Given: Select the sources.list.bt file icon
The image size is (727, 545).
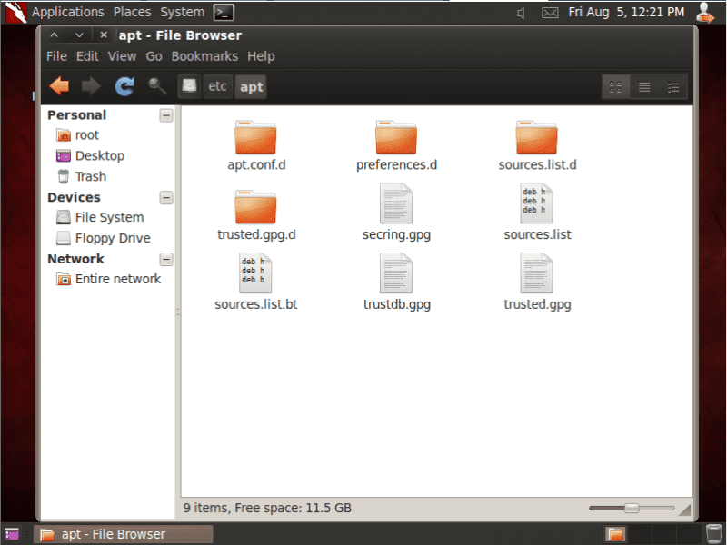Looking at the screenshot, I should point(255,273).
